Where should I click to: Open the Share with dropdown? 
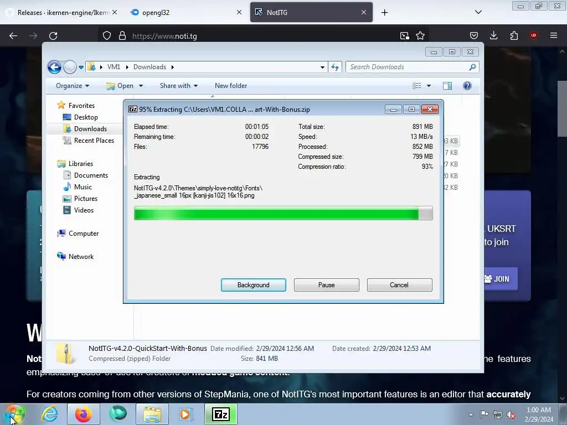coord(179,86)
